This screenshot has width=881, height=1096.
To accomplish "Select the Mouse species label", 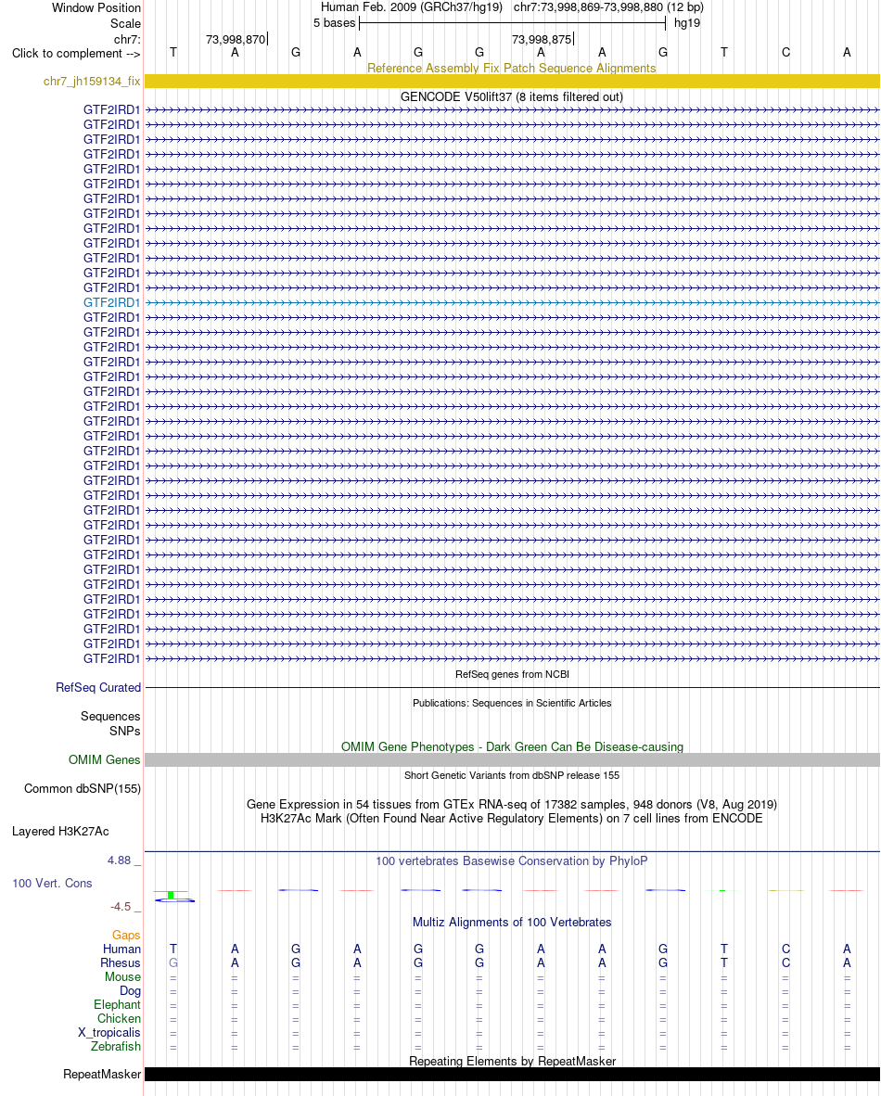I will pyautogui.click(x=122, y=977).
